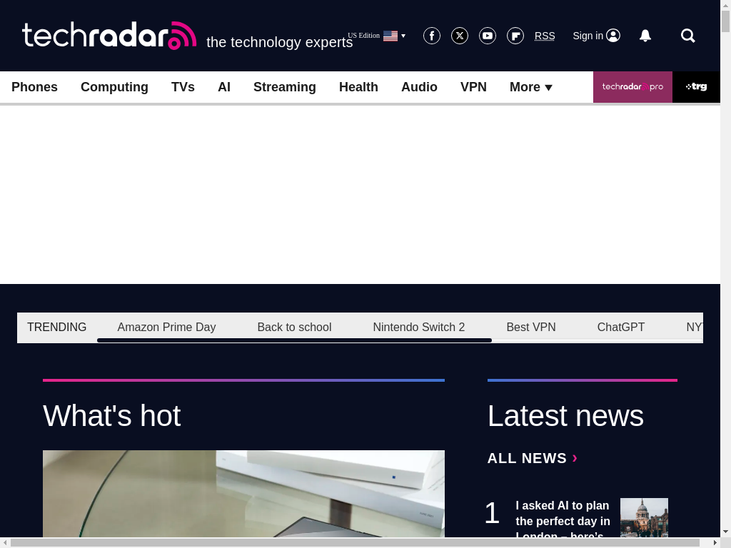The height and width of the screenshot is (548, 731).
Task: Open the trg logo link
Action: point(696,86)
